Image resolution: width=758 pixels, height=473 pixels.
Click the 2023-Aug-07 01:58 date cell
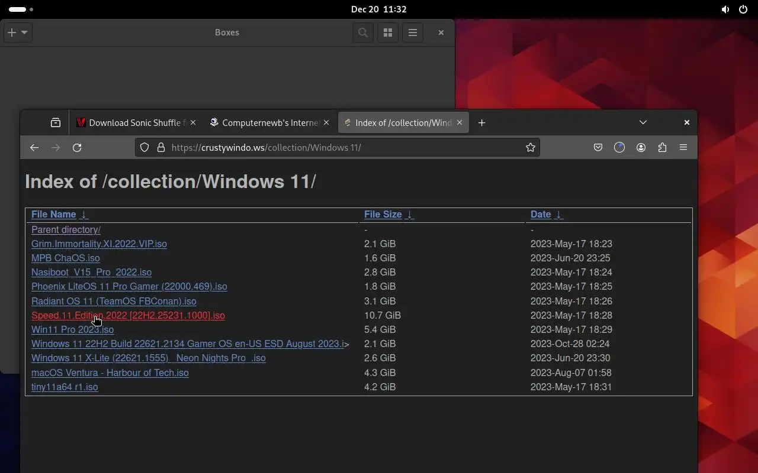[571, 372]
